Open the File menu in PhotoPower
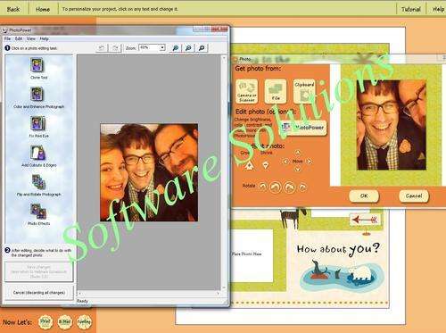The height and width of the screenshot is (333, 446). 7,38
